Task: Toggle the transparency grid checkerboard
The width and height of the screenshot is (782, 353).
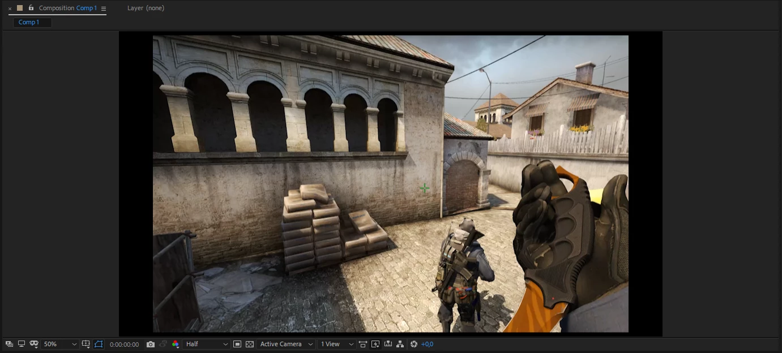Action: coord(250,344)
